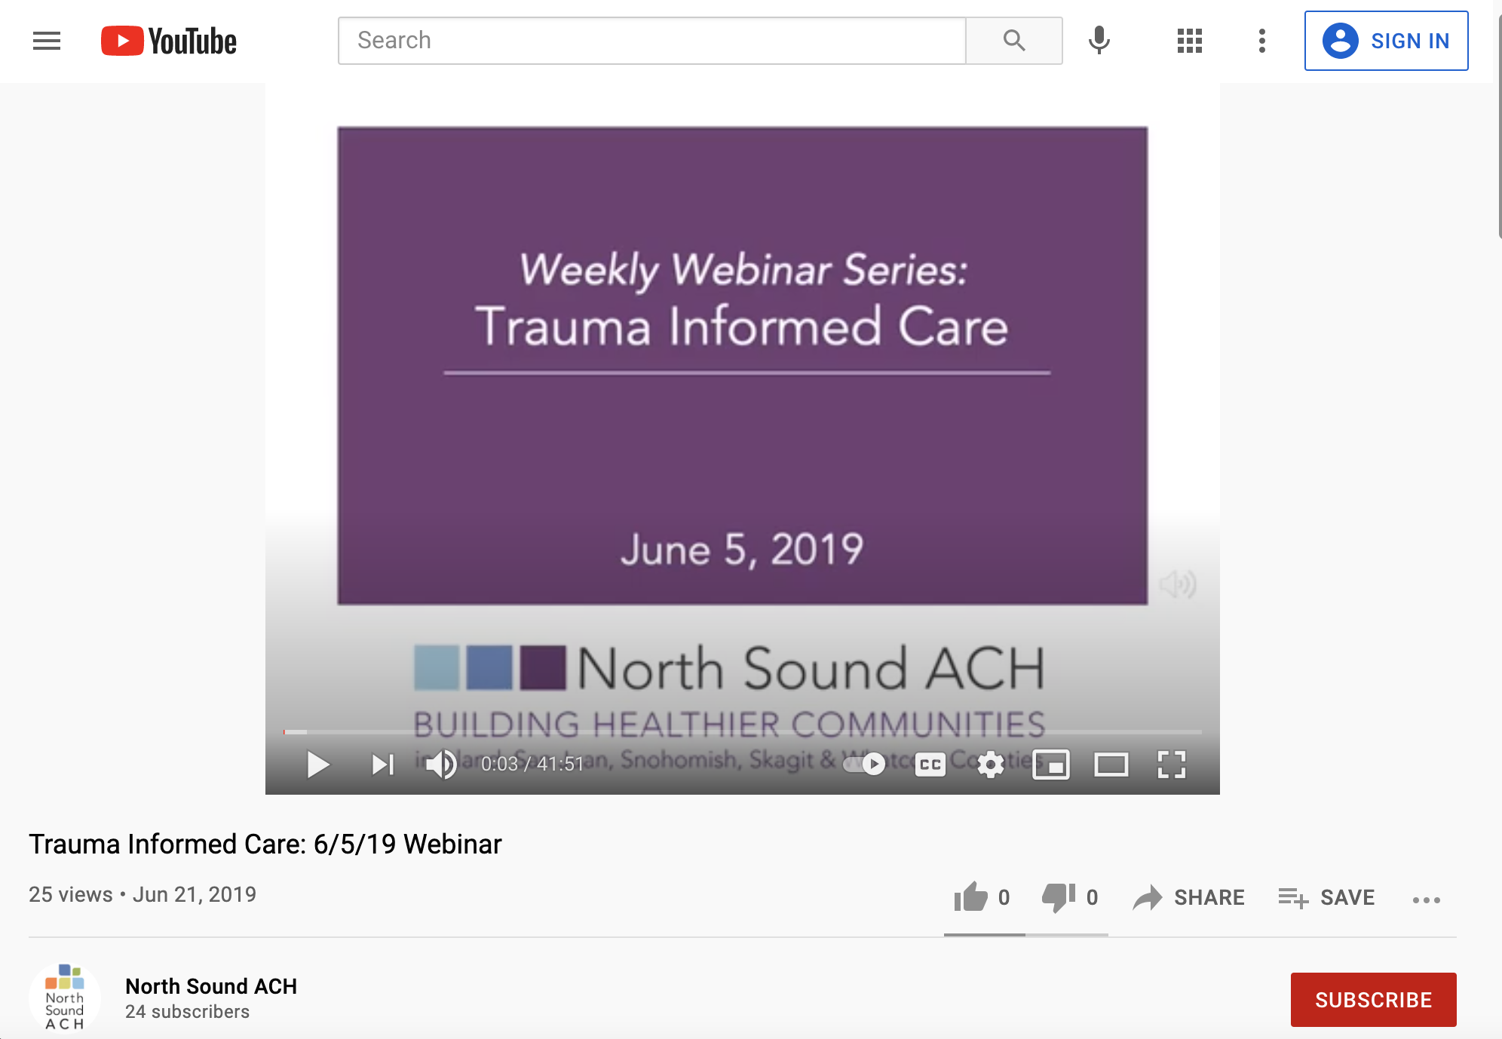
Task: Click the Play button to start video
Action: 318,765
